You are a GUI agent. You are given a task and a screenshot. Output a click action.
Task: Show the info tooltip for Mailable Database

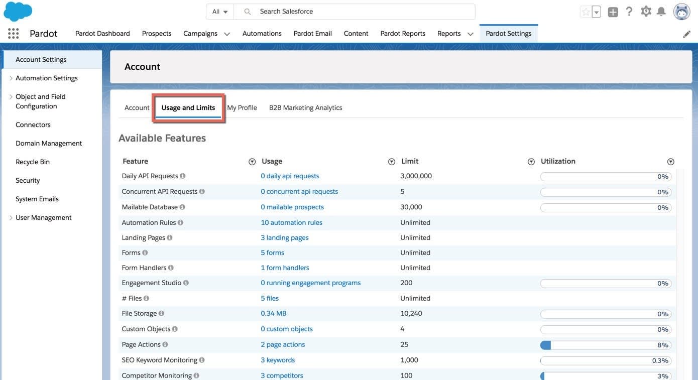(182, 206)
